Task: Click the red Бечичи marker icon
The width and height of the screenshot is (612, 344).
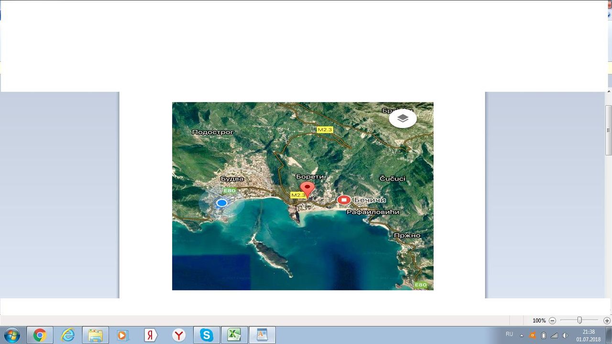Action: [344, 200]
